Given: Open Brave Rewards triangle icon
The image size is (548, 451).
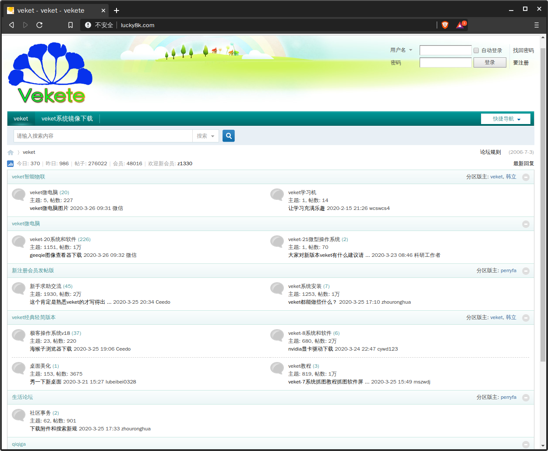Looking at the screenshot, I should [460, 25].
